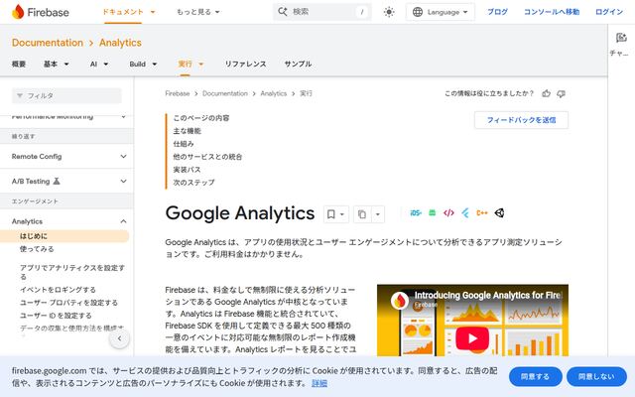Select the Web code platform icon

[x=448, y=213]
